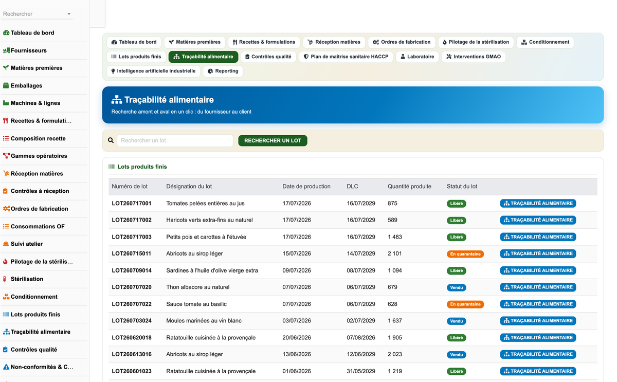Screen dimensions: 617x382
Task: Click the Réception matières sidebar icon
Action: click(7, 174)
